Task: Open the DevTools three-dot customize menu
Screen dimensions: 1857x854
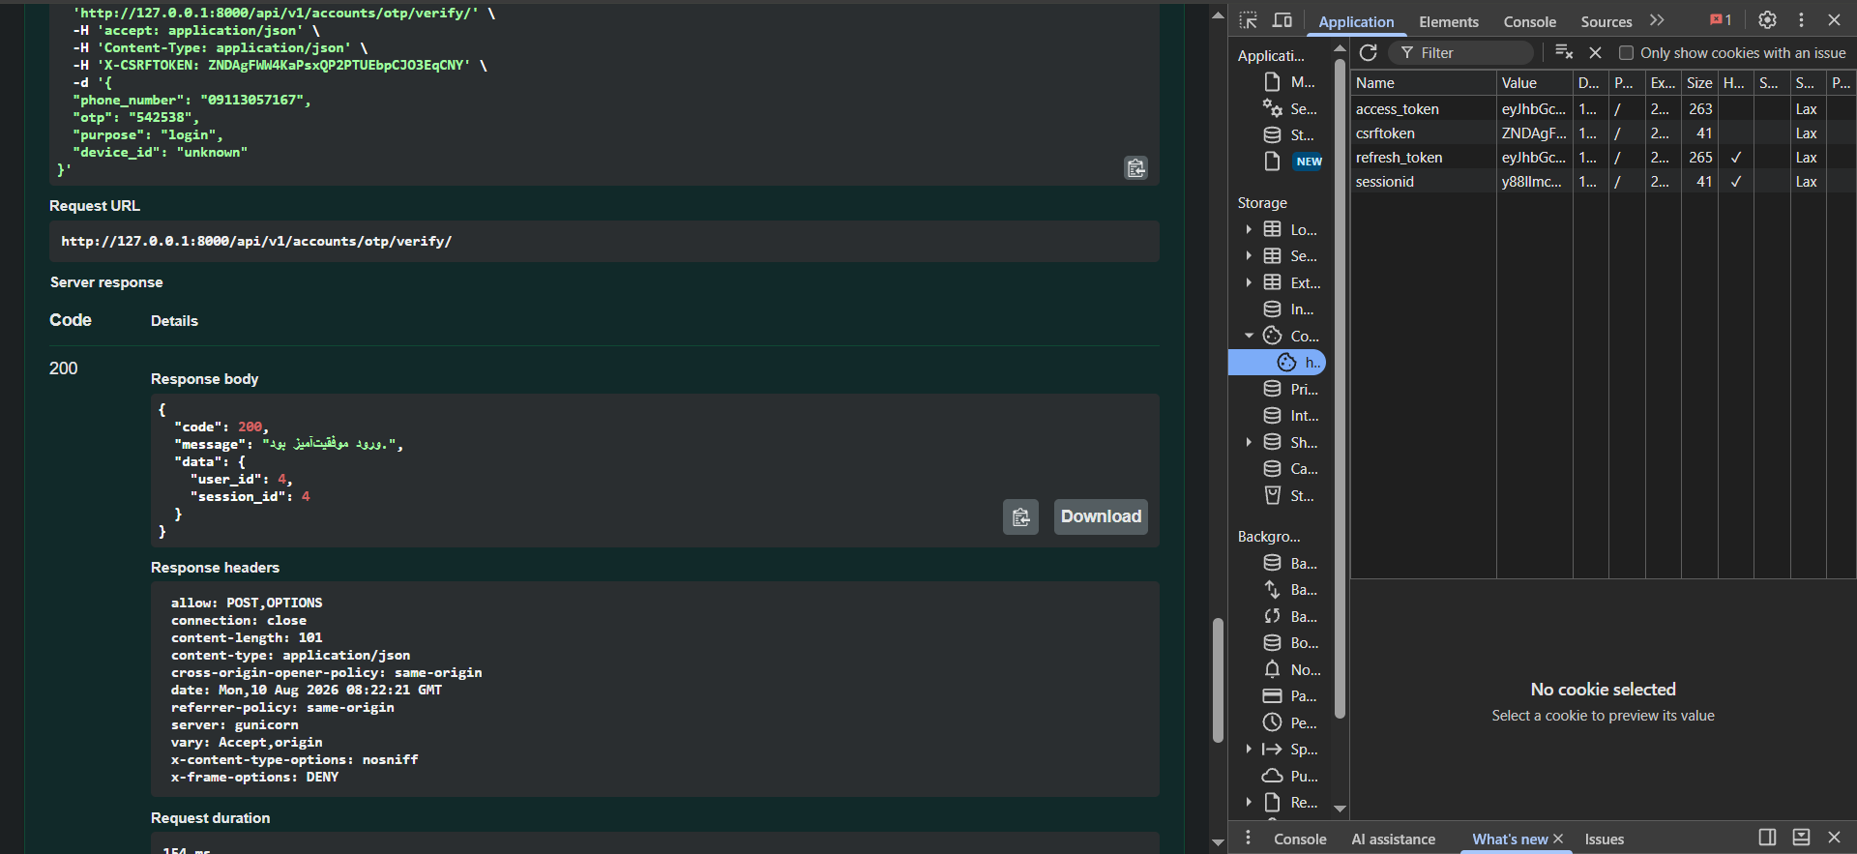Action: click(x=1801, y=20)
